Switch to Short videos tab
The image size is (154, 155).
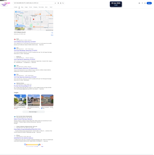[41, 7]
